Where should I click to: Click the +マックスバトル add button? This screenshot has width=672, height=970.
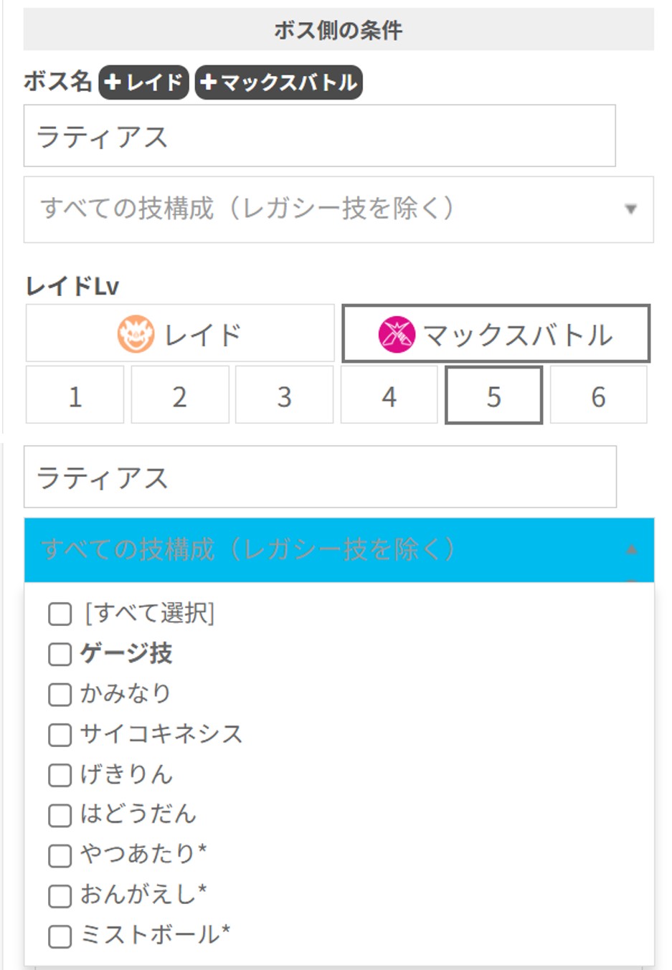tap(278, 82)
